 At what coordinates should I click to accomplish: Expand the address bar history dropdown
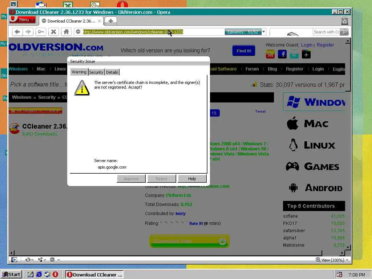(264, 32)
